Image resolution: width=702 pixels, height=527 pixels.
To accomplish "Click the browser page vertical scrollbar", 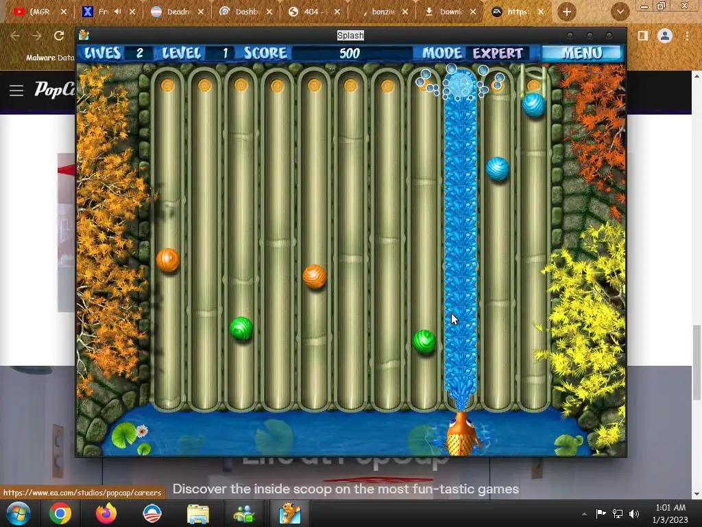I will pyautogui.click(x=697, y=362).
